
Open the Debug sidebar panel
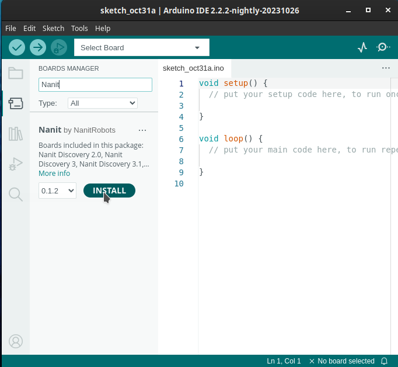pyautogui.click(x=16, y=164)
